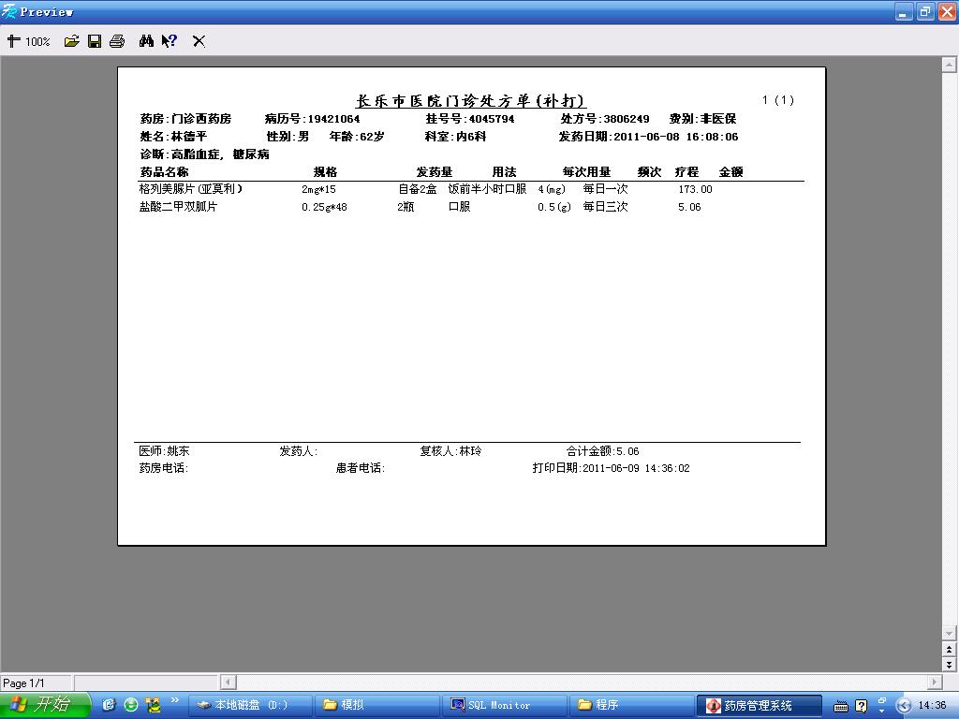Switch to 药房管理系统 taskbar button
Viewport: 959px width, 719px height.
point(759,705)
